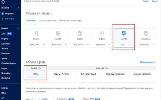Select the Rocky Linux distribution logo

pyautogui.click(x=146, y=33)
